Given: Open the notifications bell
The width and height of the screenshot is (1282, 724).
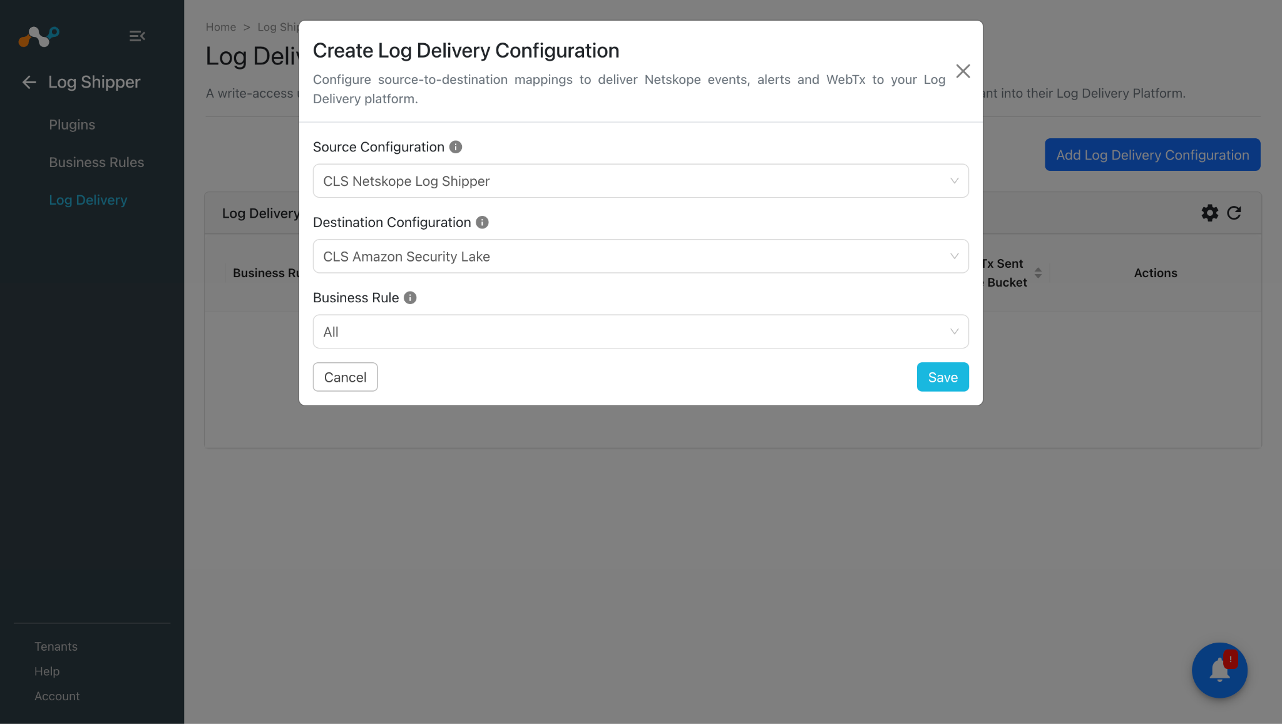Looking at the screenshot, I should tap(1219, 670).
